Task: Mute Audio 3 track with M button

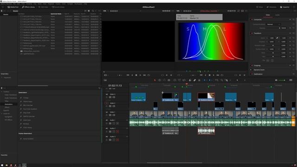Action: 117,140
